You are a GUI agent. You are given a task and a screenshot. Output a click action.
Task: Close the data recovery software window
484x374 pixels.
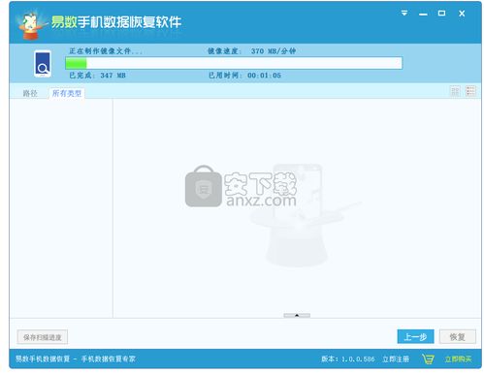tap(462, 14)
